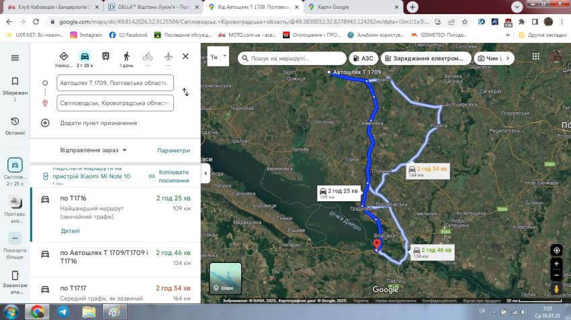
Task: Expand hidden bookmarks chevron
Action: (x=508, y=35)
